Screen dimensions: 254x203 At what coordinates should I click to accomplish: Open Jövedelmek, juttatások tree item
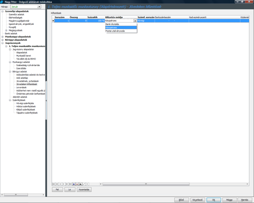[28, 81]
